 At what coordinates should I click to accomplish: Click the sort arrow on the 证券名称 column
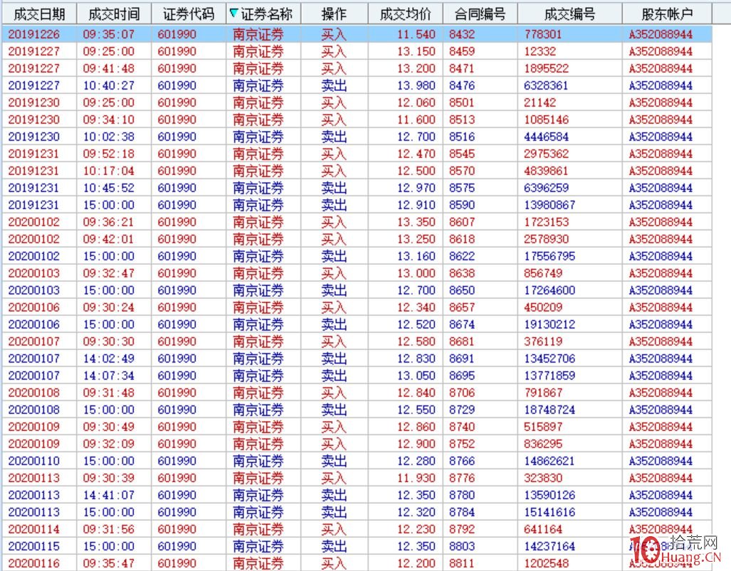pos(234,14)
